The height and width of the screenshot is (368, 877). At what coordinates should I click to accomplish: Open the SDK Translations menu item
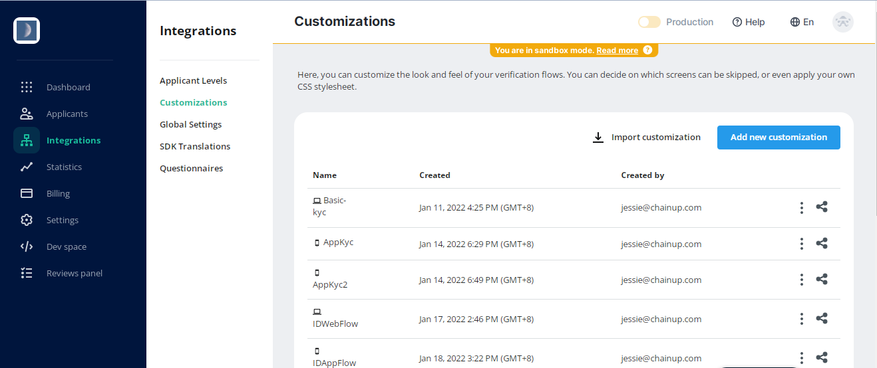pos(195,146)
